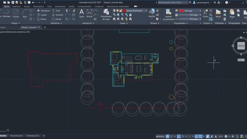Click Igualar propiedades tool

click(x=168, y=15)
